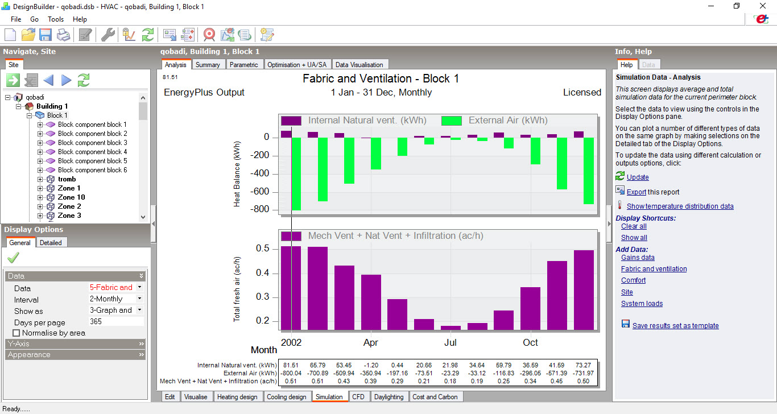
Task: Click the red target toolbar icon
Action: pos(209,35)
